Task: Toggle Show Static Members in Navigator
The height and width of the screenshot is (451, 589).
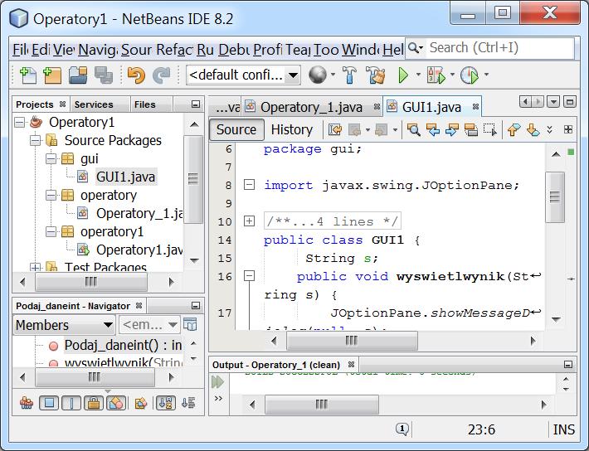Action: [x=71, y=403]
